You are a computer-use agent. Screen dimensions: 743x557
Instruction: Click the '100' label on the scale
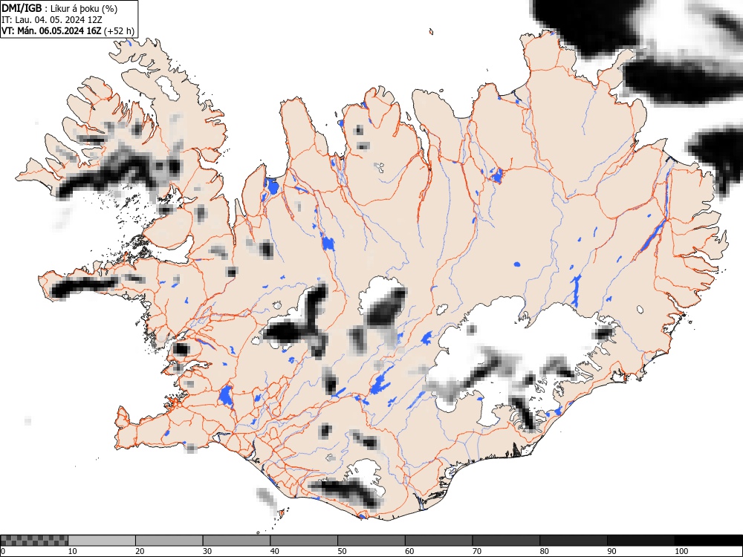pos(681,551)
